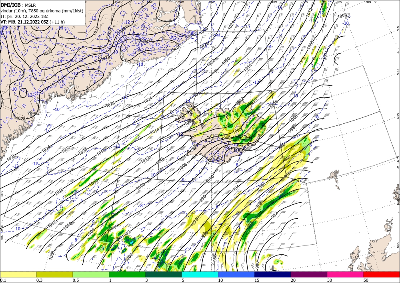Click the 30 mm pink legend swatch
Viewport: 400px width, 283px height.
tap(346, 274)
